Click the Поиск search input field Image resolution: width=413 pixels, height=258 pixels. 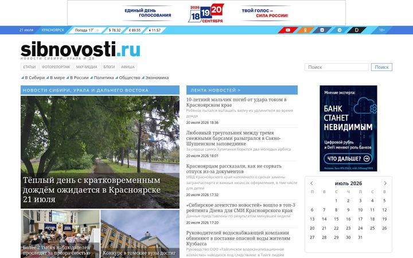click(337, 67)
